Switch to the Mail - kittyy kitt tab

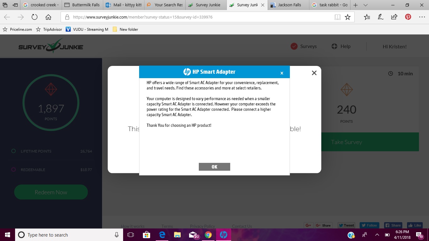click(123, 5)
